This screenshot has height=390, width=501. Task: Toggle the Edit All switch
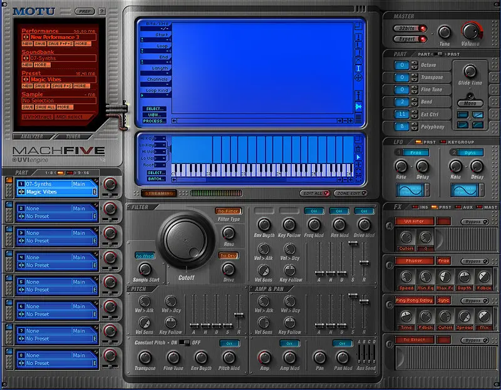point(315,193)
